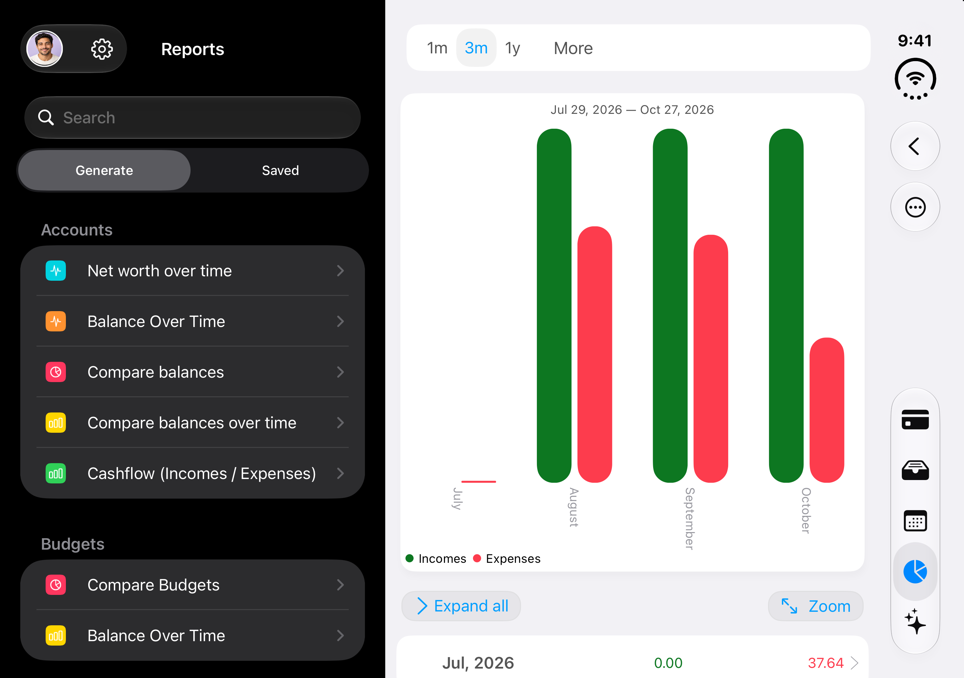Select the 3m time range

coord(476,48)
